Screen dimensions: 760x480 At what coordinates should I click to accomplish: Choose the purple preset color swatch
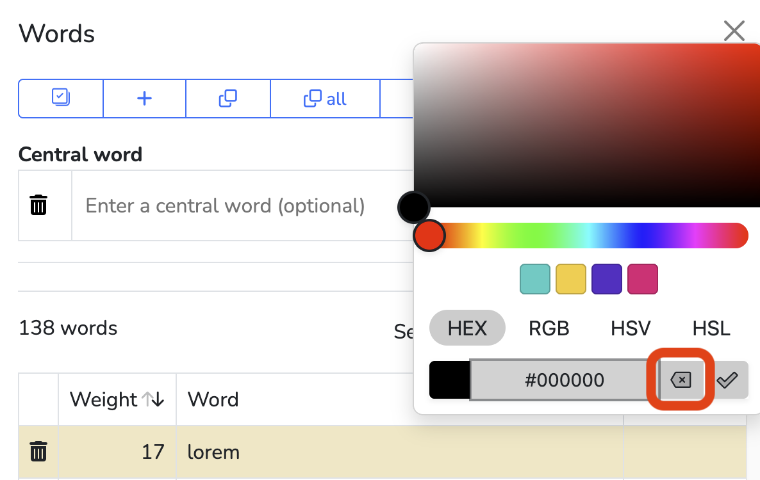pyautogui.click(x=606, y=279)
